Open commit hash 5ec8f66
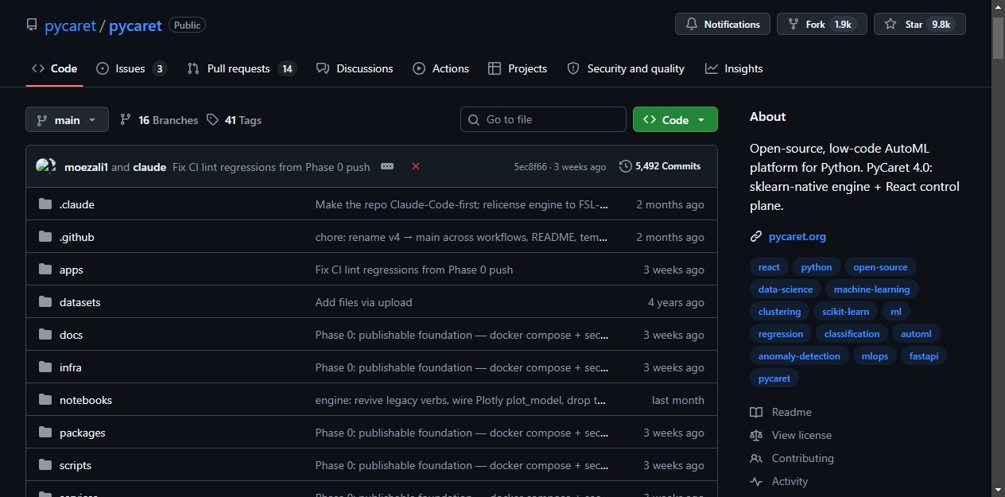 click(x=530, y=167)
